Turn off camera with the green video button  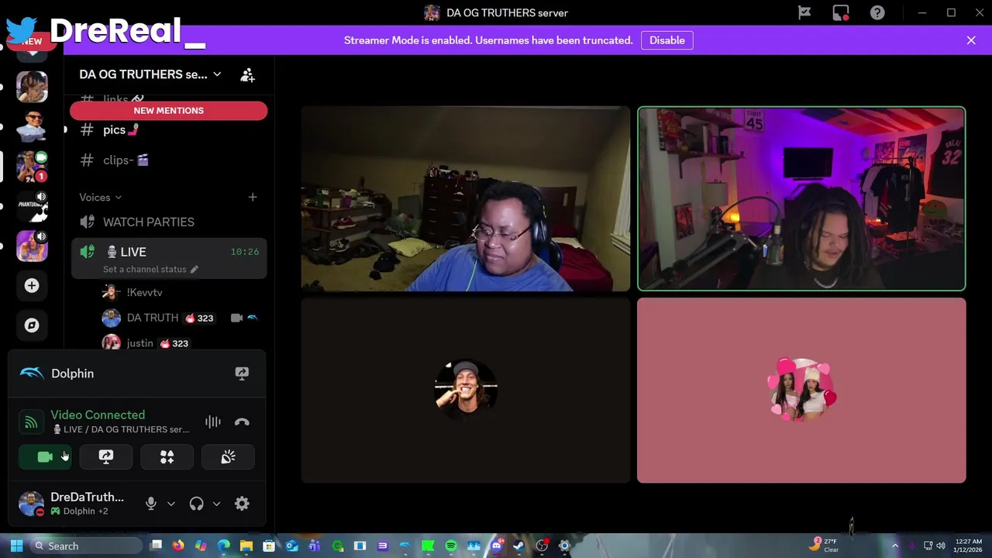(x=45, y=457)
